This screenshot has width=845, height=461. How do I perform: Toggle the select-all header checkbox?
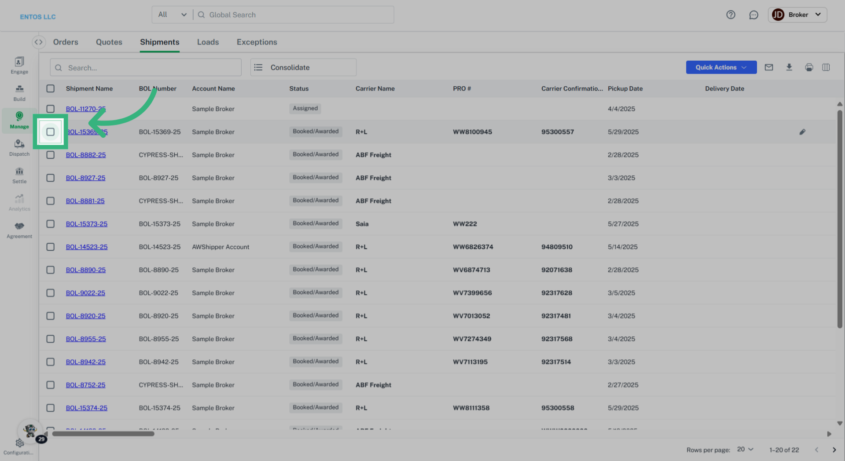point(51,88)
